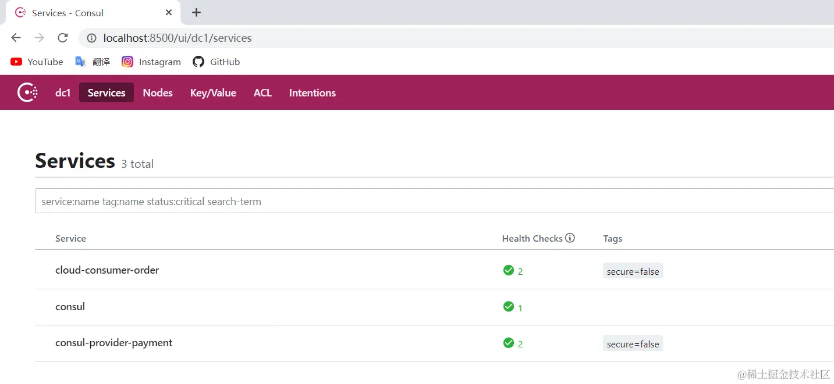Open the GitHub bookmark

pos(216,62)
